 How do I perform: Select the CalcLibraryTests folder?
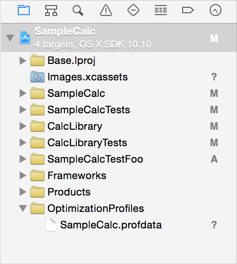[x=87, y=143]
